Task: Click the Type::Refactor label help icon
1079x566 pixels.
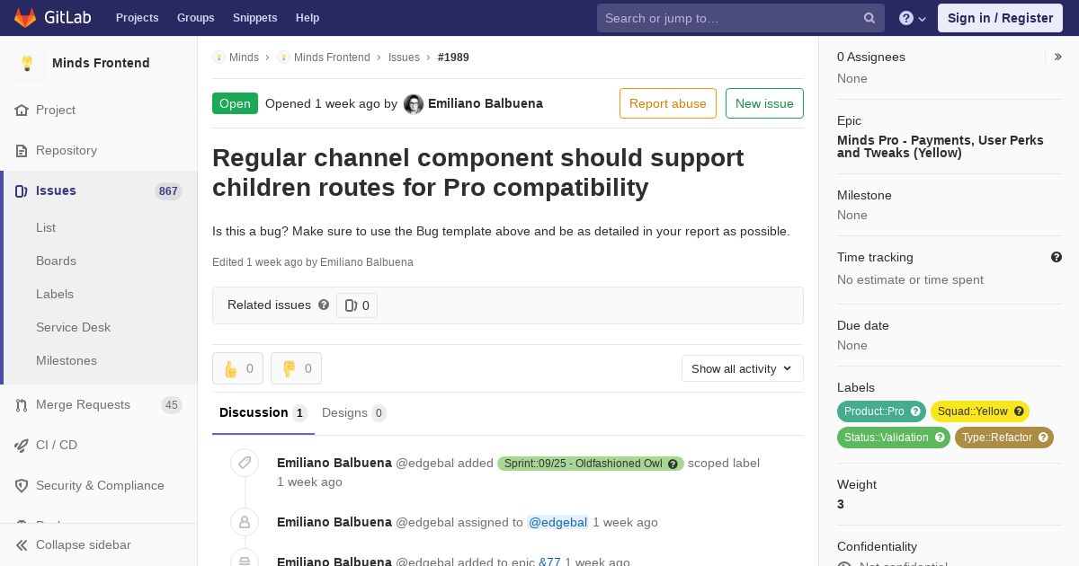Action: coord(1043,438)
